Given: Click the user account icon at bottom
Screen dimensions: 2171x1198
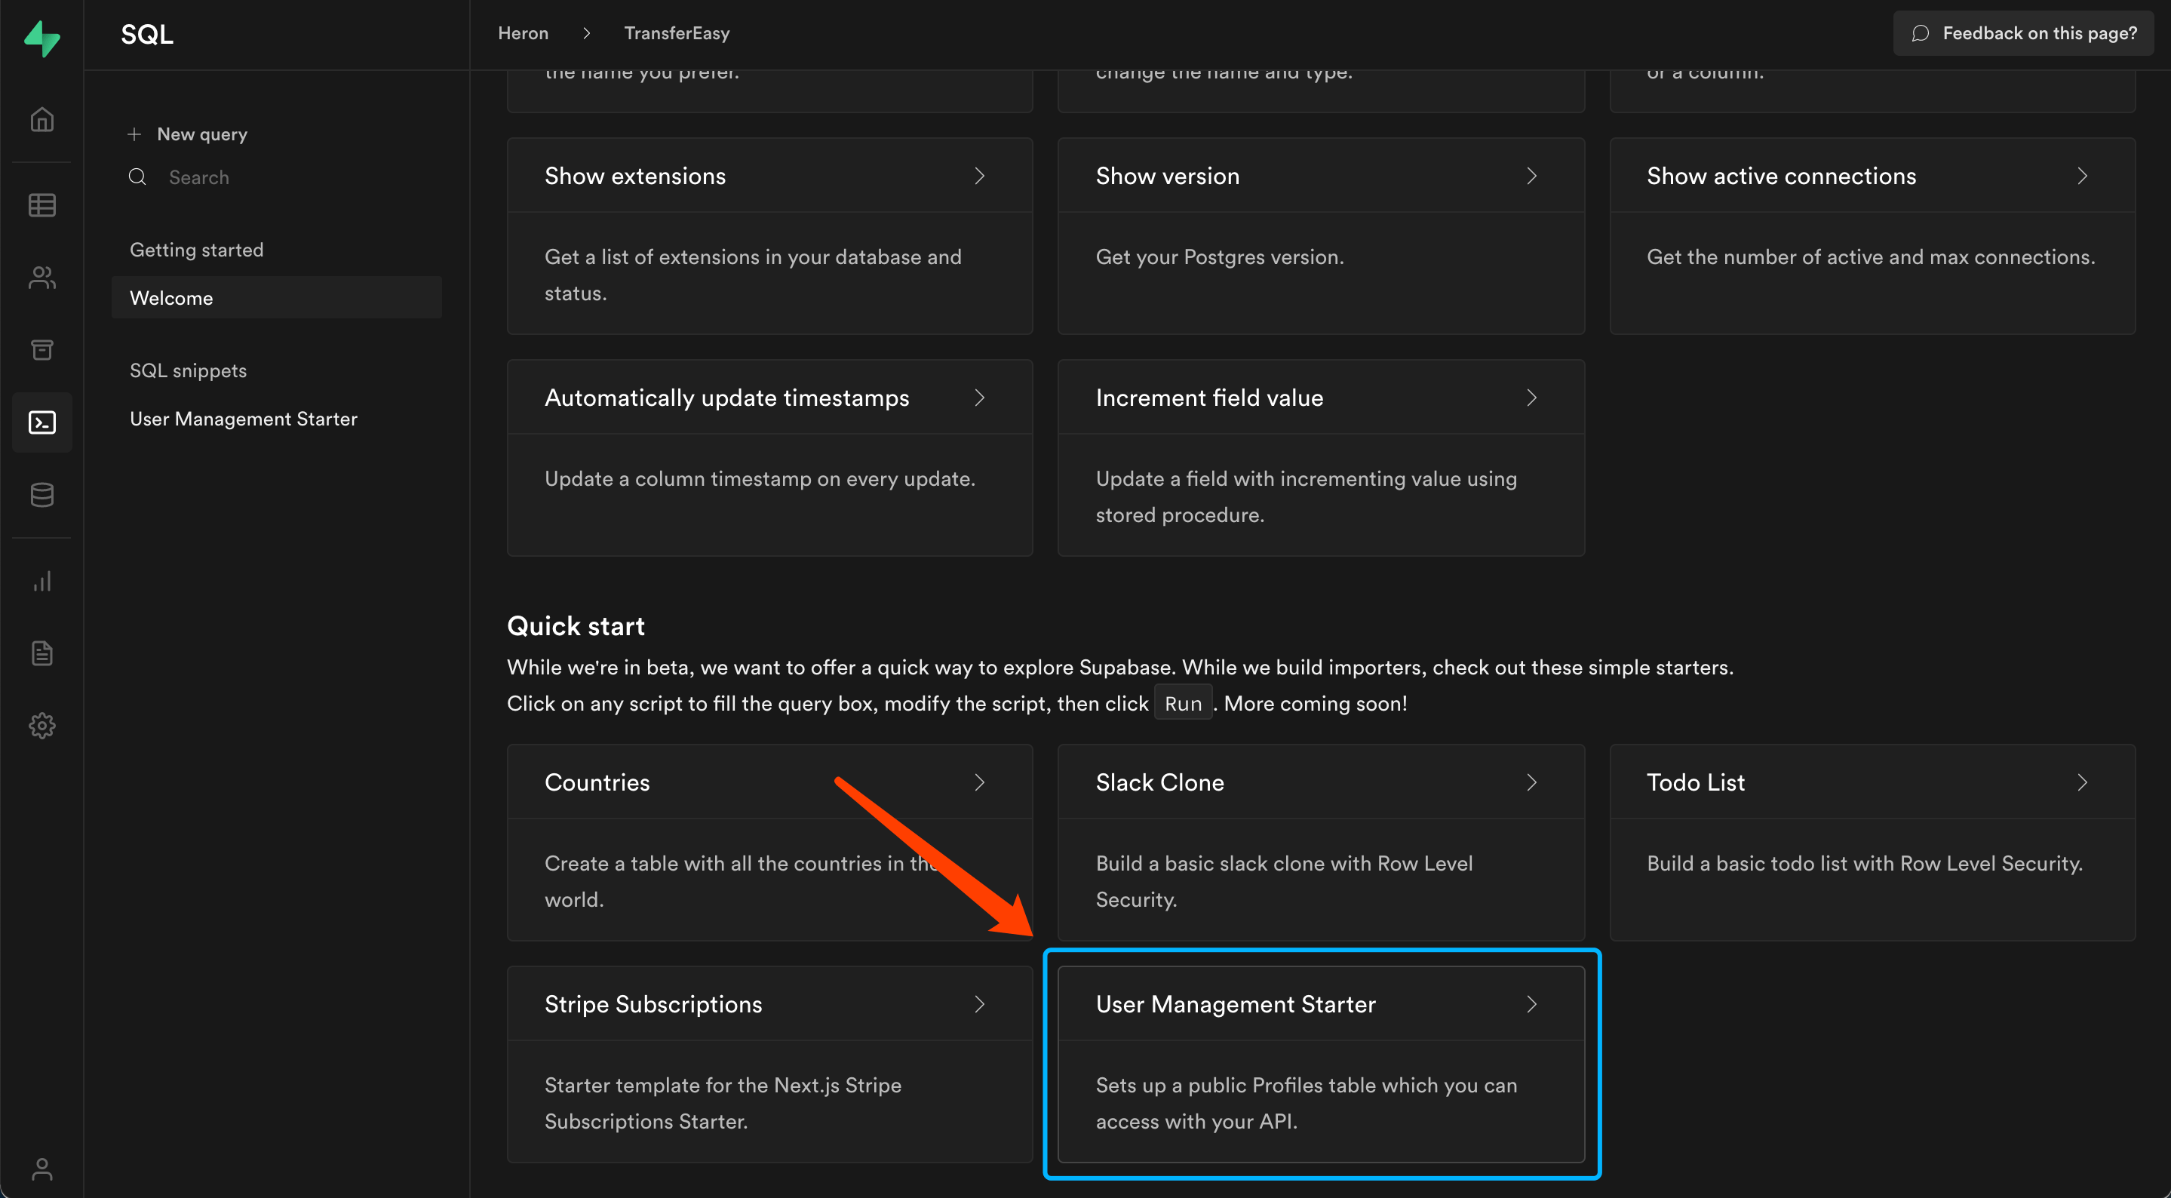Looking at the screenshot, I should [x=42, y=1169].
